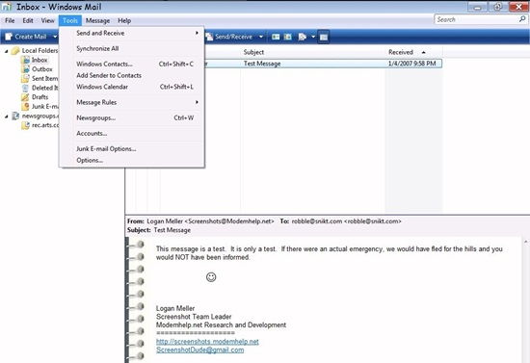Open the ScreenshotDude@gmail.com link
The width and height of the screenshot is (530, 363).
(x=199, y=350)
